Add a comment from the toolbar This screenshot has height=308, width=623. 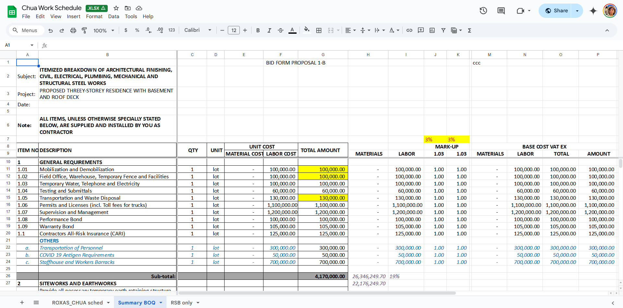[x=421, y=30]
